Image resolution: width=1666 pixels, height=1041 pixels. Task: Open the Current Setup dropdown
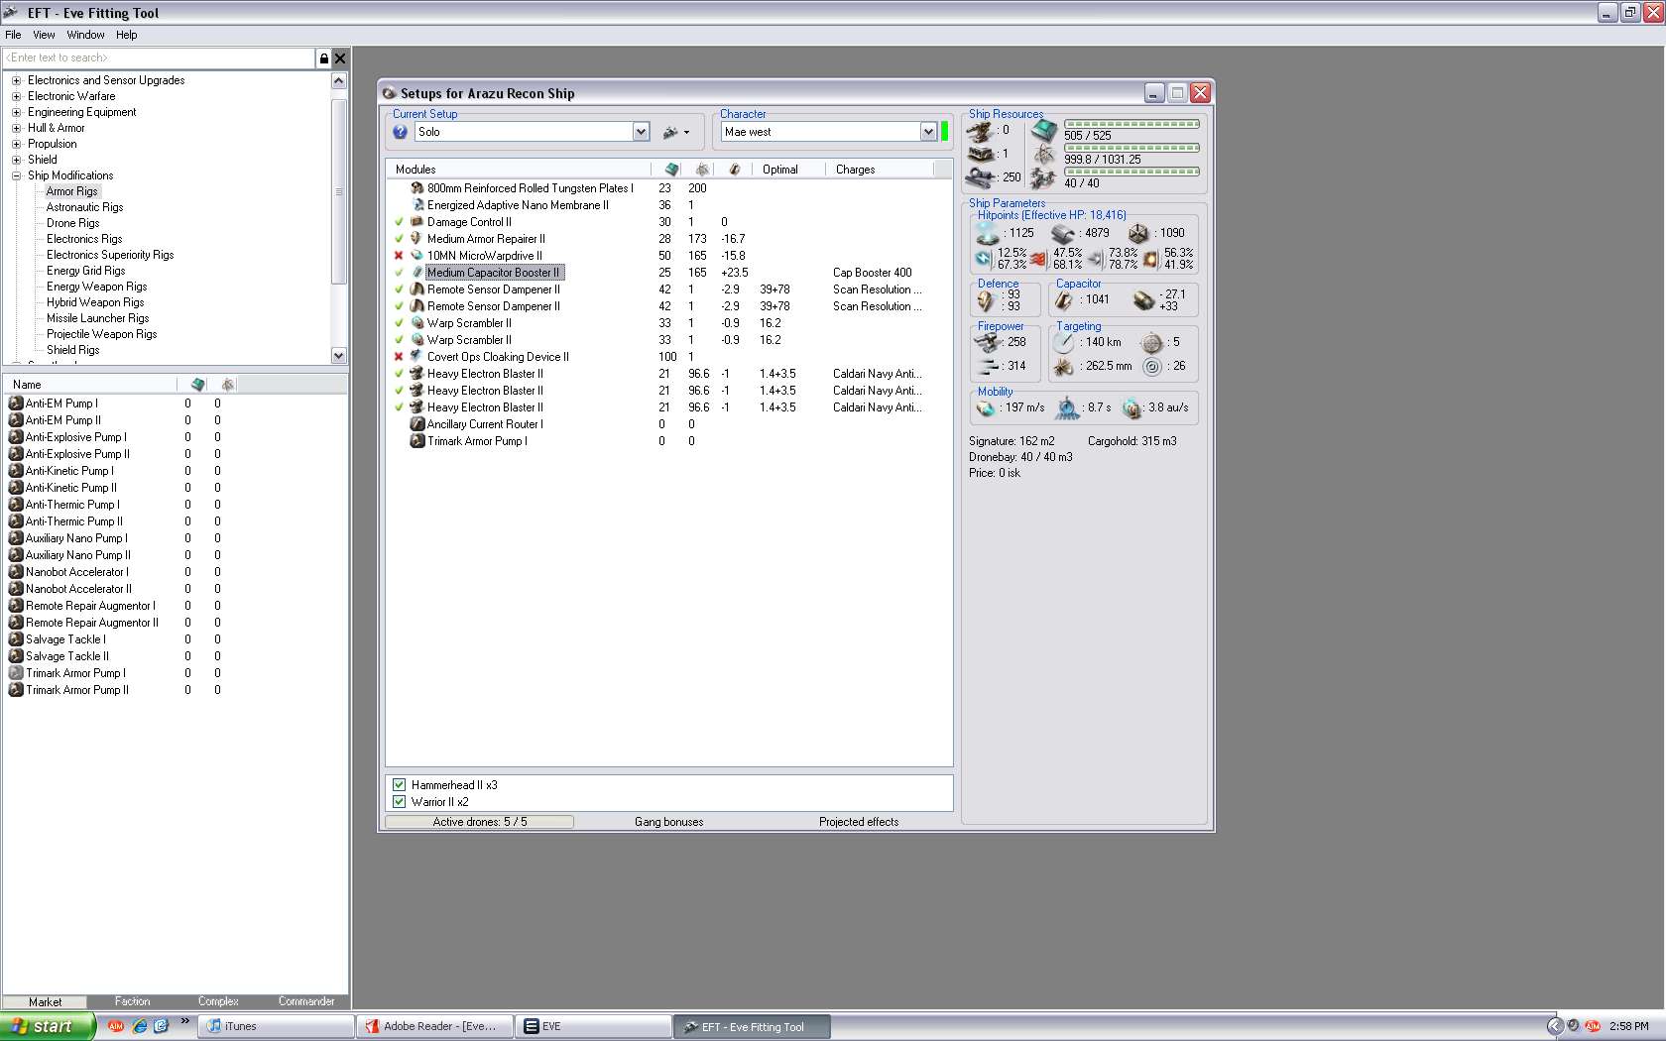pos(641,132)
